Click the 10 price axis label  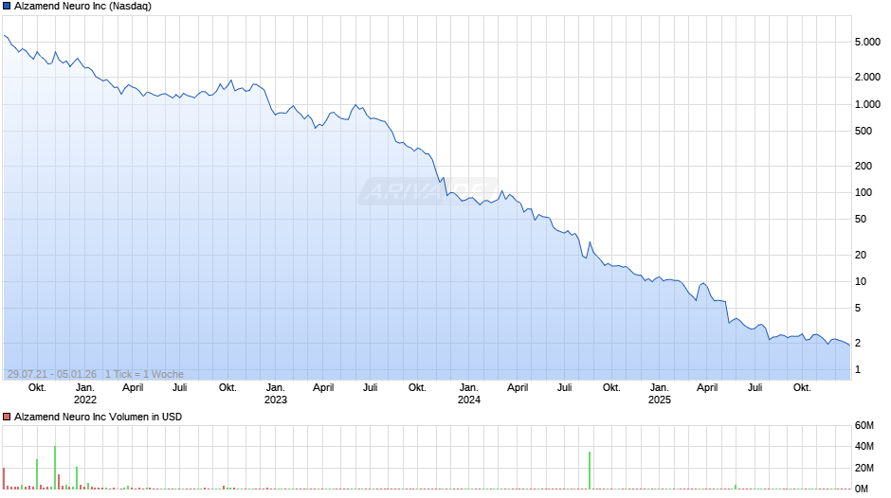pyautogui.click(x=861, y=281)
